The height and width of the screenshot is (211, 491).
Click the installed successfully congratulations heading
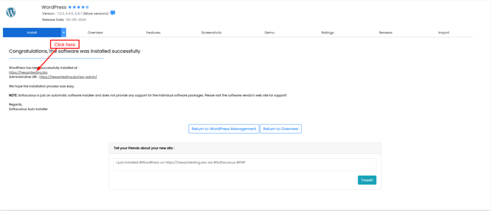click(x=74, y=51)
